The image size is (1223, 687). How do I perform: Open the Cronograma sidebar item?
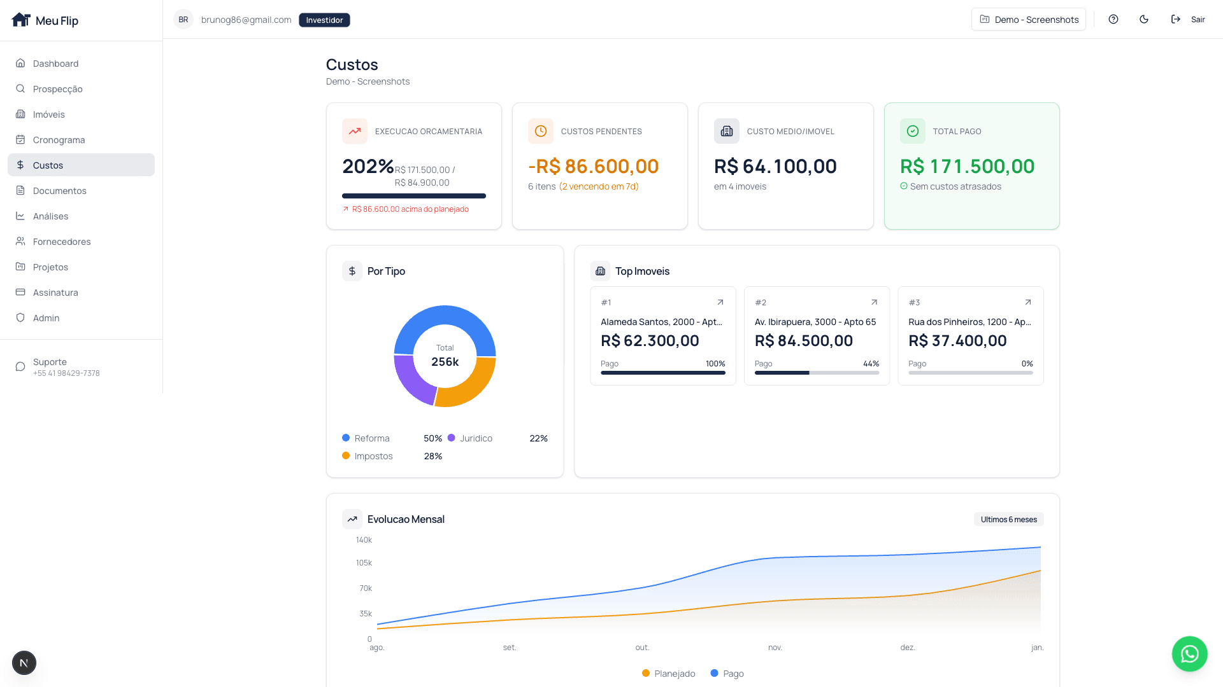click(x=59, y=140)
